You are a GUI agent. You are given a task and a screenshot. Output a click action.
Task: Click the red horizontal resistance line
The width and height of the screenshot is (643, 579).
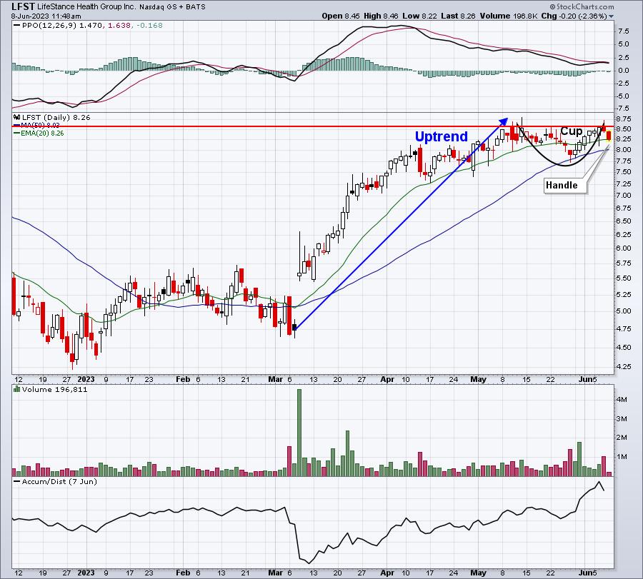(x=312, y=126)
